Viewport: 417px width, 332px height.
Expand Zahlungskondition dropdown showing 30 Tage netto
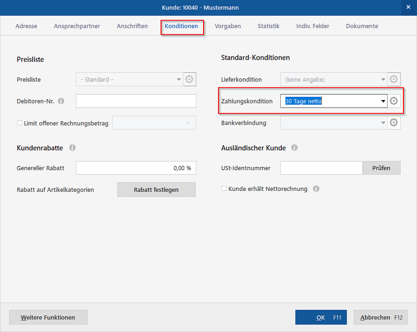(383, 101)
